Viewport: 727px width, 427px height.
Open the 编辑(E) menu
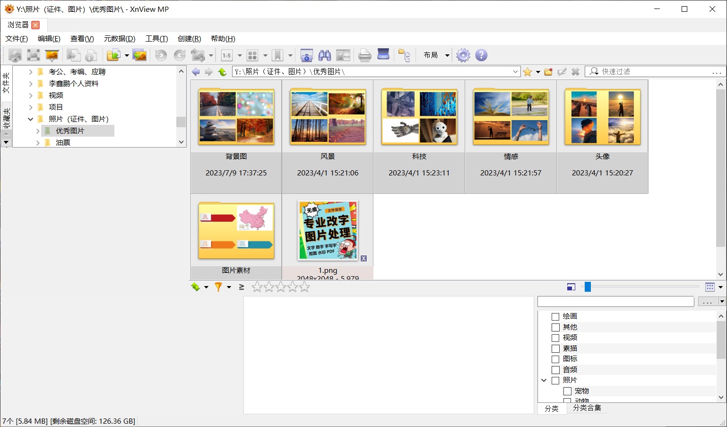[x=49, y=39]
